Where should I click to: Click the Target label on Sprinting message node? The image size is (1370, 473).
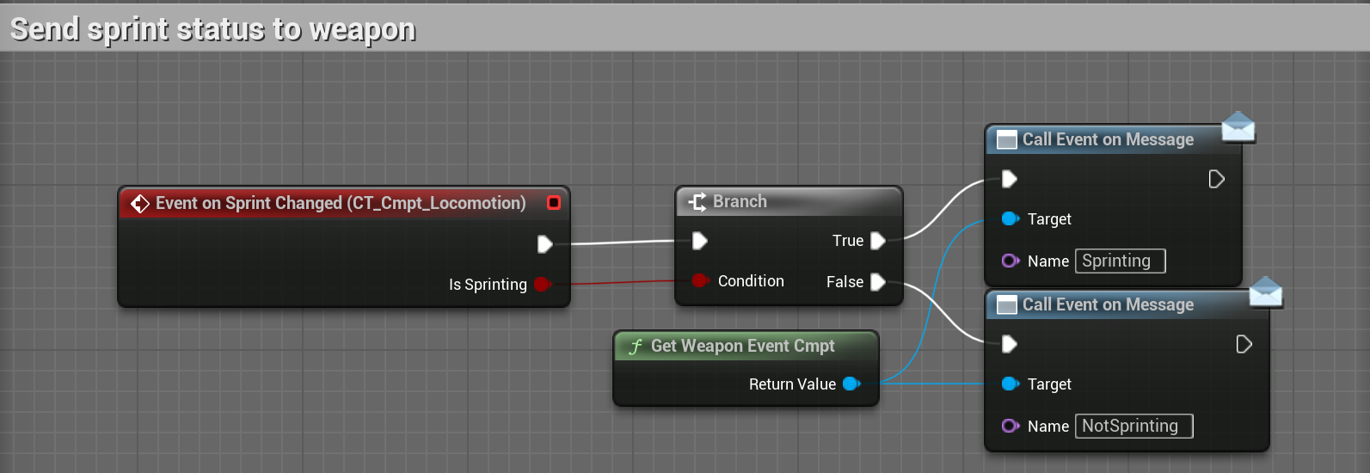point(1049,219)
